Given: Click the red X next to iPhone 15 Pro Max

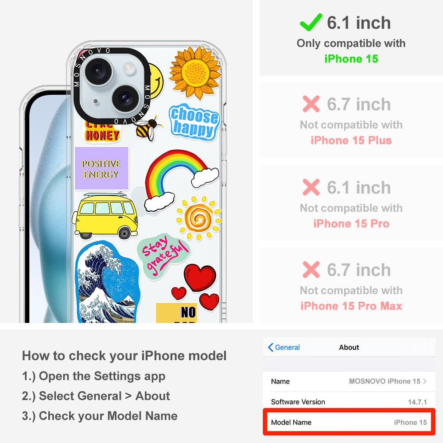Looking at the screenshot, I should (x=311, y=269).
